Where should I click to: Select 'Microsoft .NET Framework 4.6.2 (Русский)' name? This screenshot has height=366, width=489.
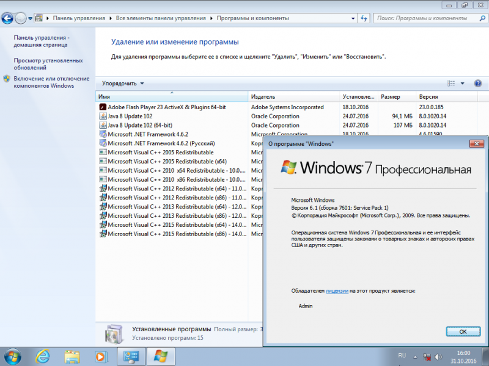pyautogui.click(x=161, y=143)
